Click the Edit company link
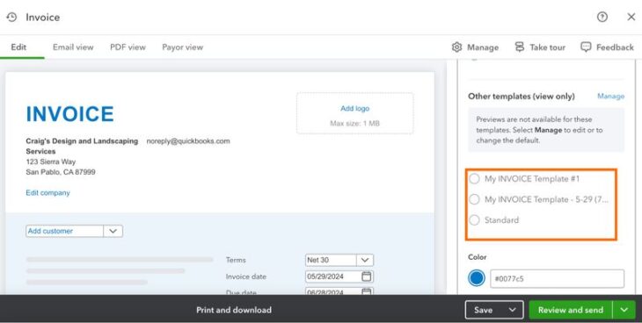 (x=47, y=192)
